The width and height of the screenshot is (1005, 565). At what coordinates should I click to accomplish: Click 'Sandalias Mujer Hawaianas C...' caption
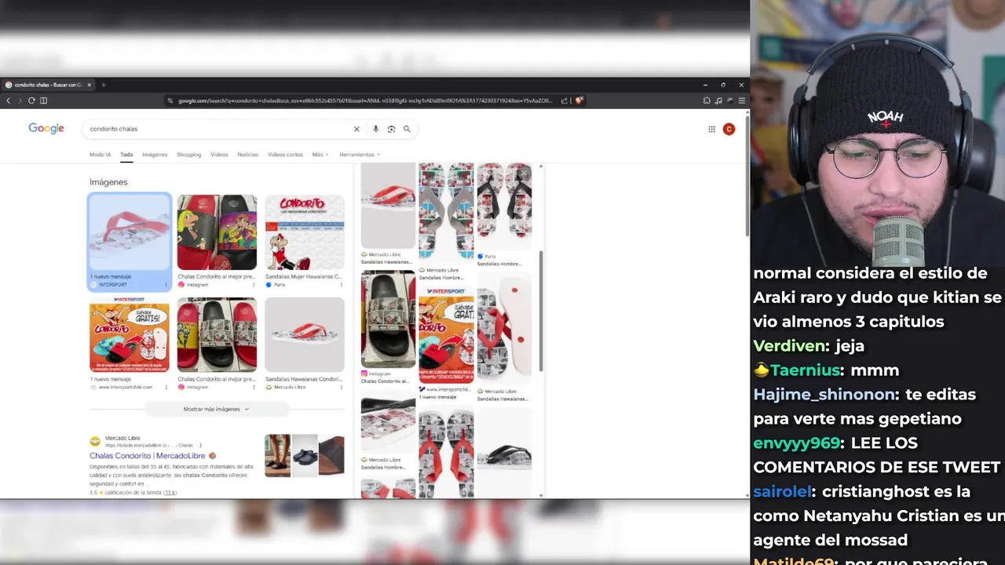click(303, 276)
